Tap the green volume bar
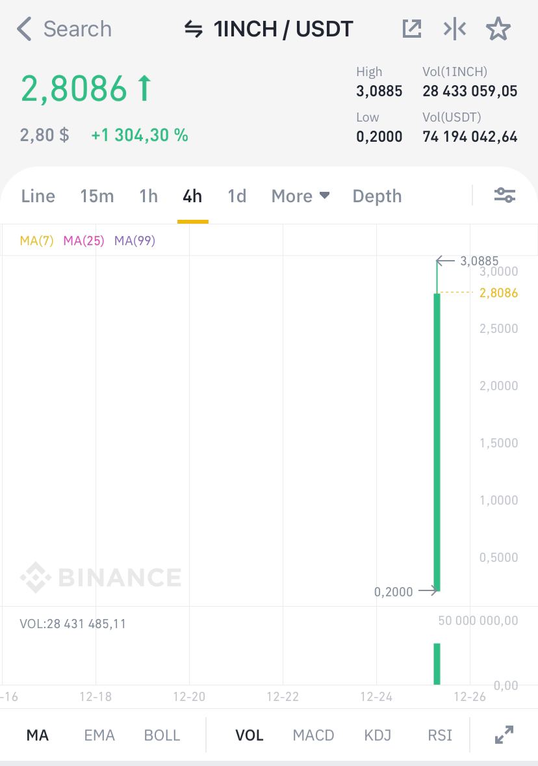The height and width of the screenshot is (766, 538). click(x=437, y=664)
